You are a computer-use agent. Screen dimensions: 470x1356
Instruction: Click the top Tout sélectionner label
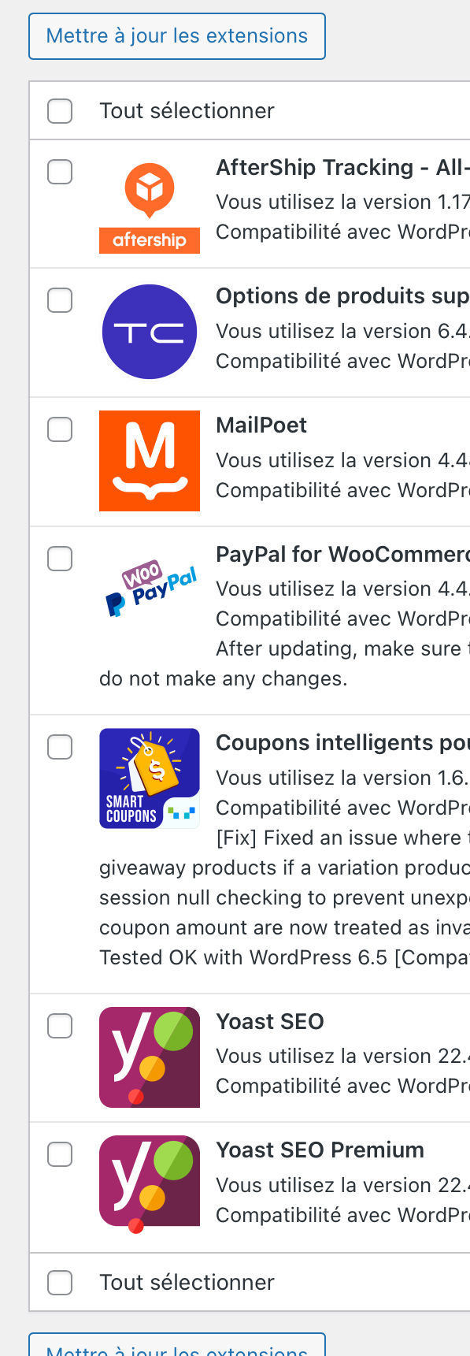click(187, 111)
